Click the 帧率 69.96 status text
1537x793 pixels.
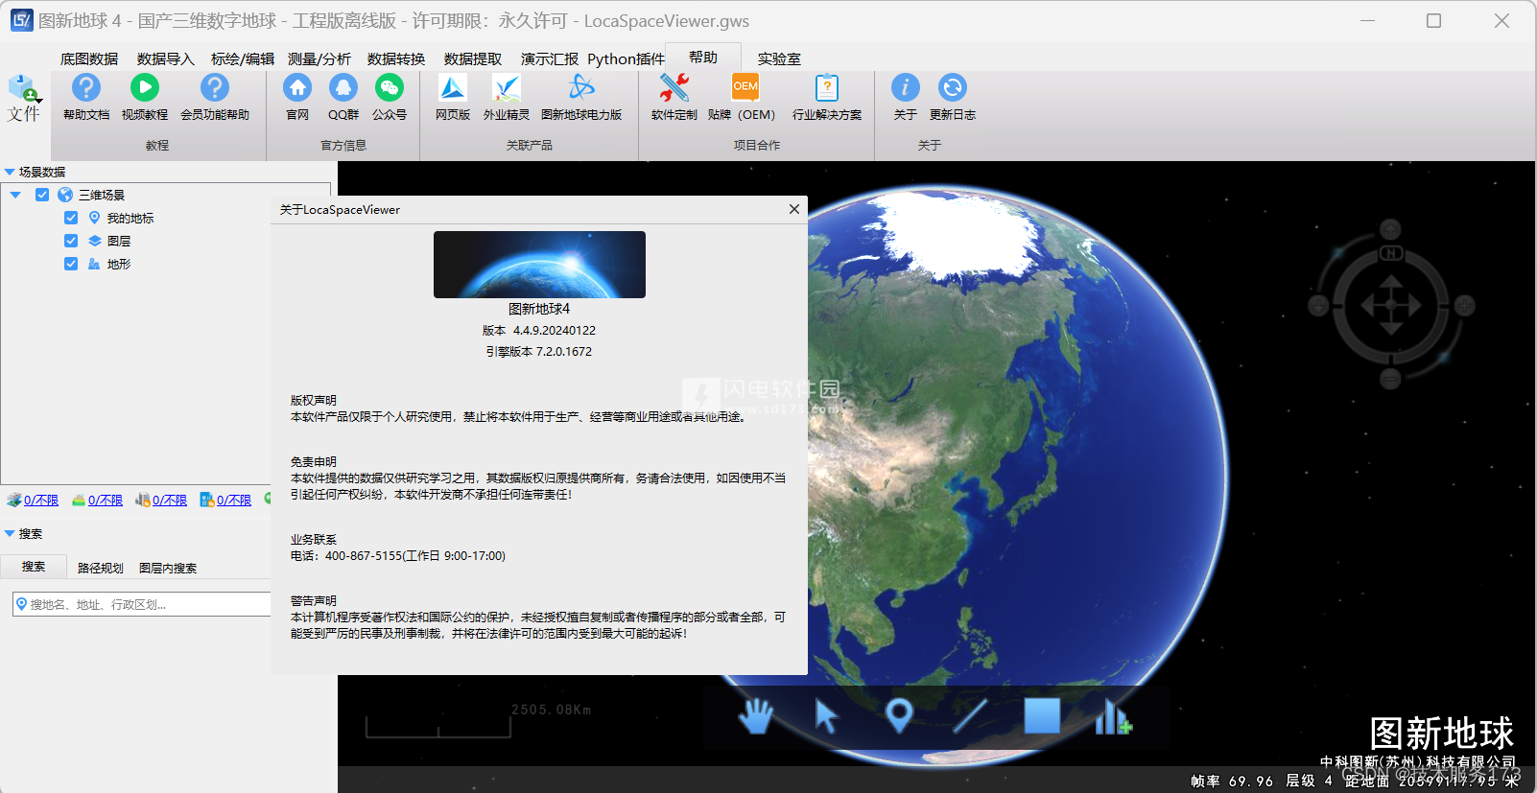pyautogui.click(x=1232, y=781)
